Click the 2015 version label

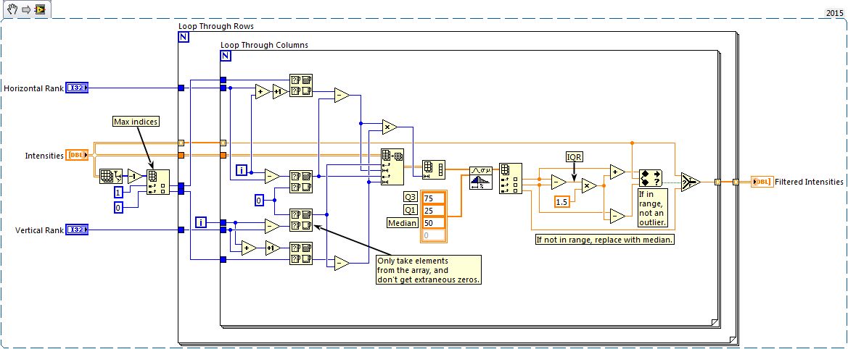(834, 13)
